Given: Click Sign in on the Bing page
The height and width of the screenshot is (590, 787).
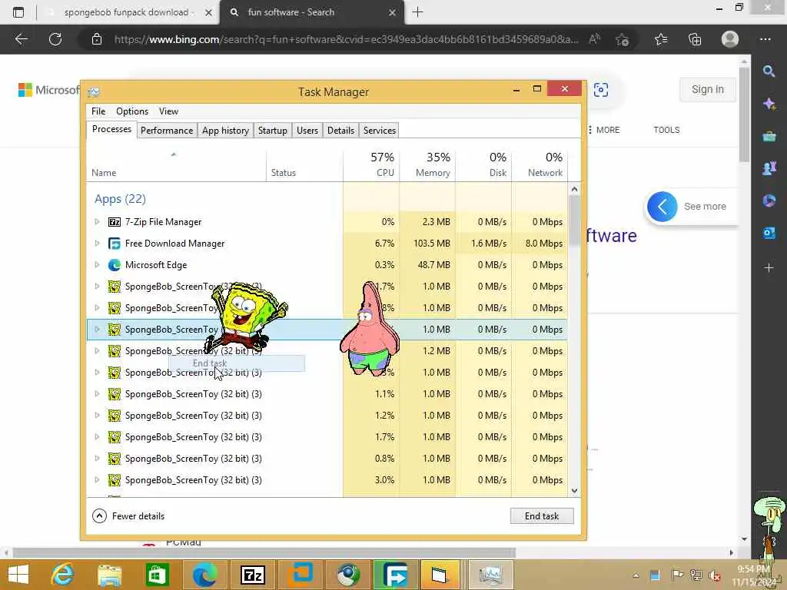Looking at the screenshot, I should pos(707,89).
